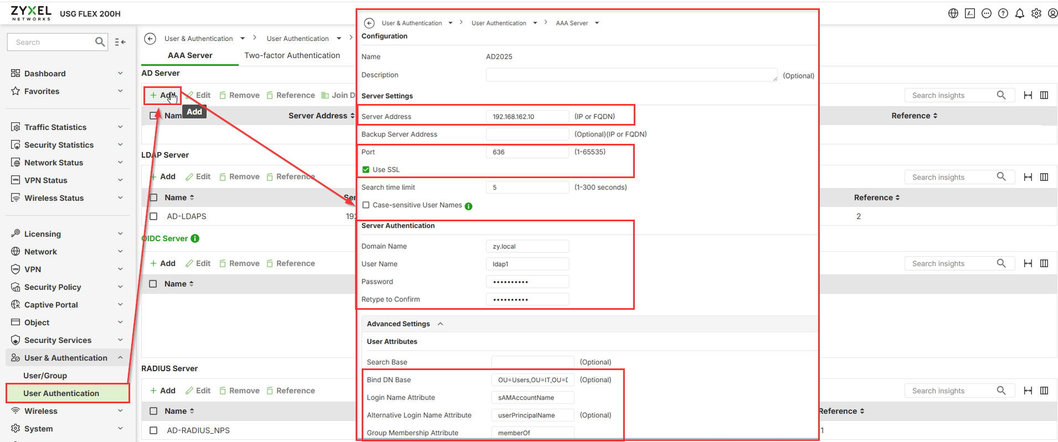This screenshot has width=1058, height=442.
Task: Open the help question mark icon
Action: point(1003,13)
